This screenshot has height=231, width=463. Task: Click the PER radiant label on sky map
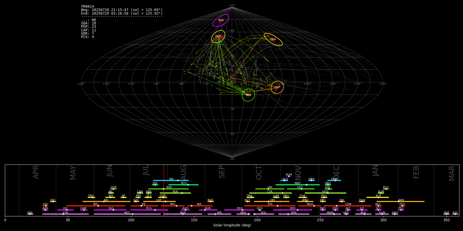[218, 36]
